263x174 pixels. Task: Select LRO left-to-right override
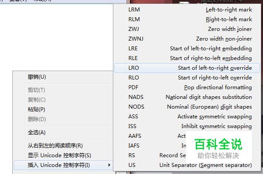[x=187, y=68]
